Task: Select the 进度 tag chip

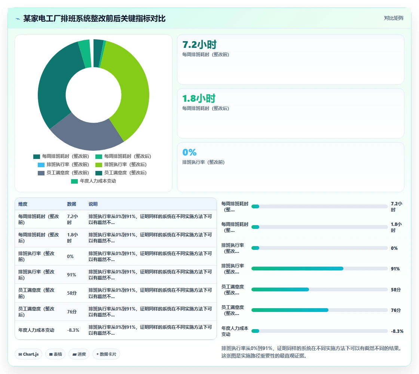Action: click(79, 354)
